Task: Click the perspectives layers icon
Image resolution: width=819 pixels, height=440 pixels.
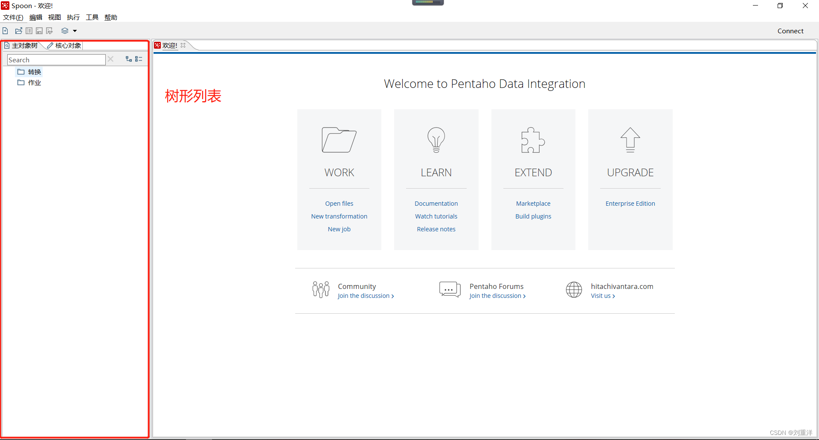Action: (65, 31)
